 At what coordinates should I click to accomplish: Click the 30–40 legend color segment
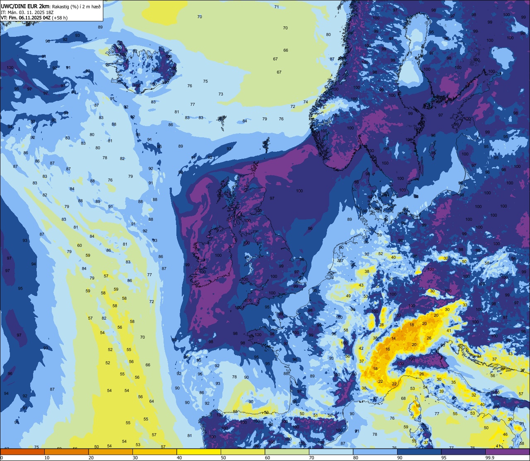154,451
